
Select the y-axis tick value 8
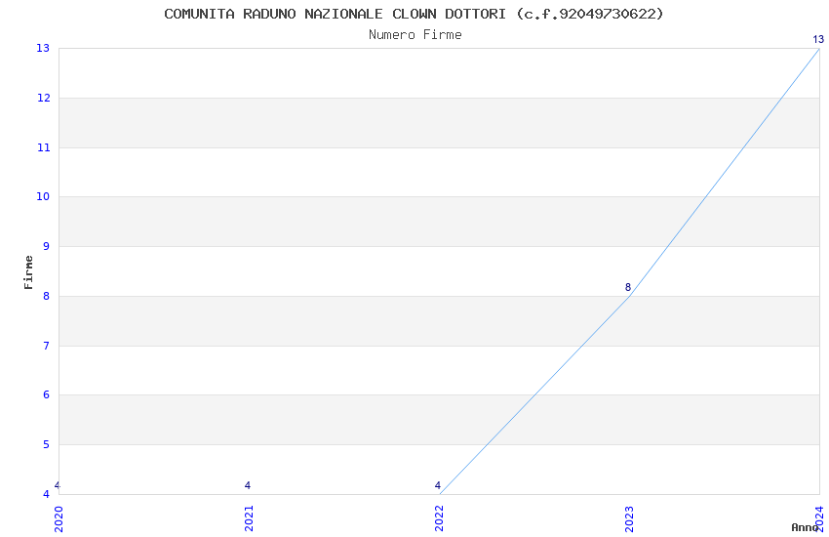tap(46, 296)
